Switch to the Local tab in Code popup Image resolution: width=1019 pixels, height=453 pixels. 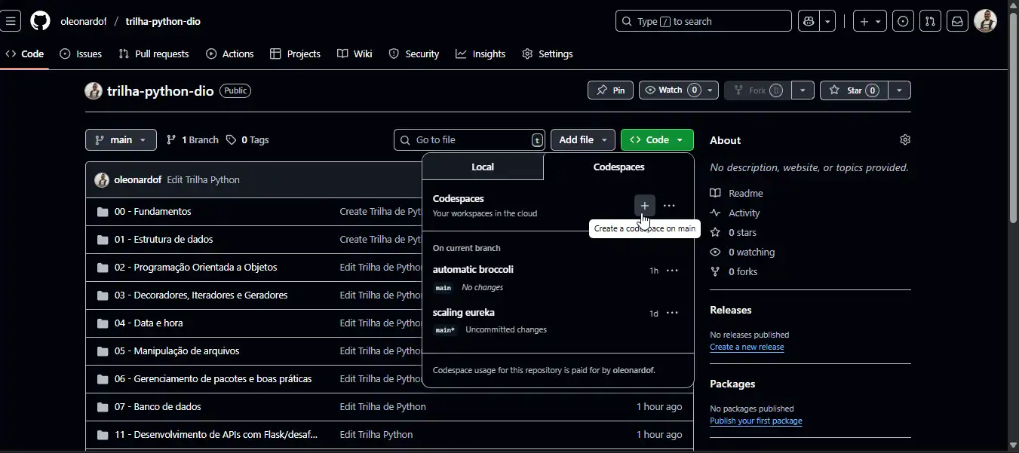coord(483,167)
